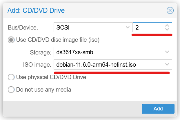
Task: Expand the ISO image dropdown chevron
Action: point(167,64)
